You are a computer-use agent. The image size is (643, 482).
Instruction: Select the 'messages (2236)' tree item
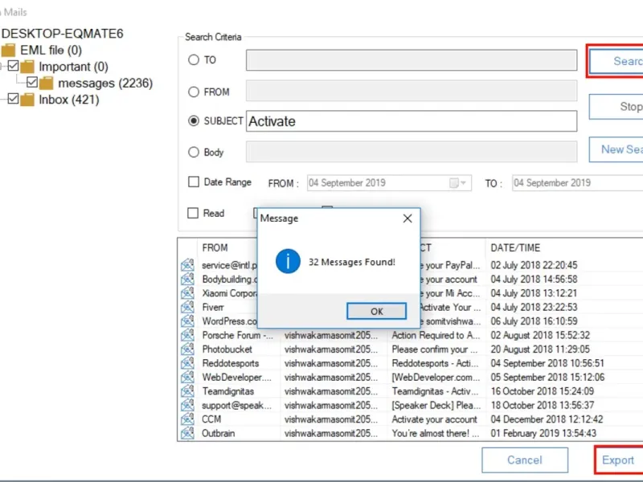pos(105,84)
